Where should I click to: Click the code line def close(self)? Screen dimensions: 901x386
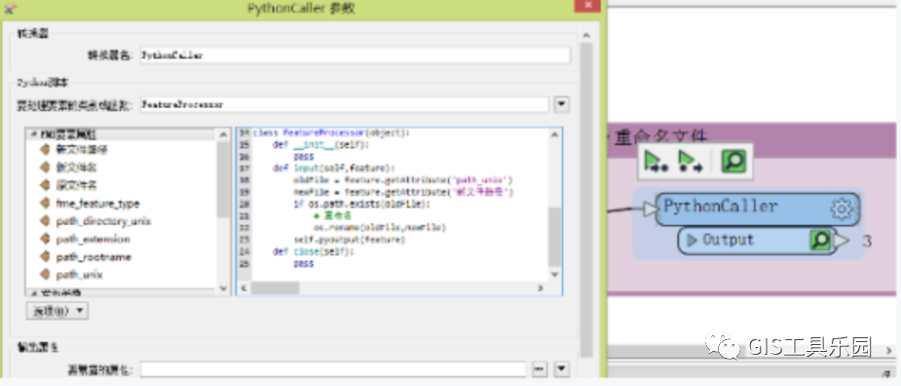[x=314, y=251]
